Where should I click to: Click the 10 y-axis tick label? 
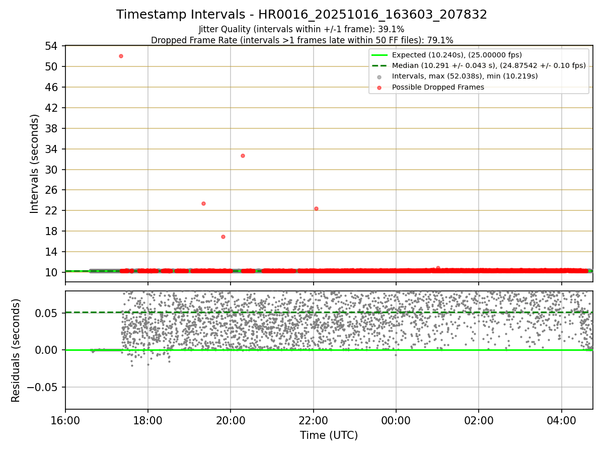(52, 273)
